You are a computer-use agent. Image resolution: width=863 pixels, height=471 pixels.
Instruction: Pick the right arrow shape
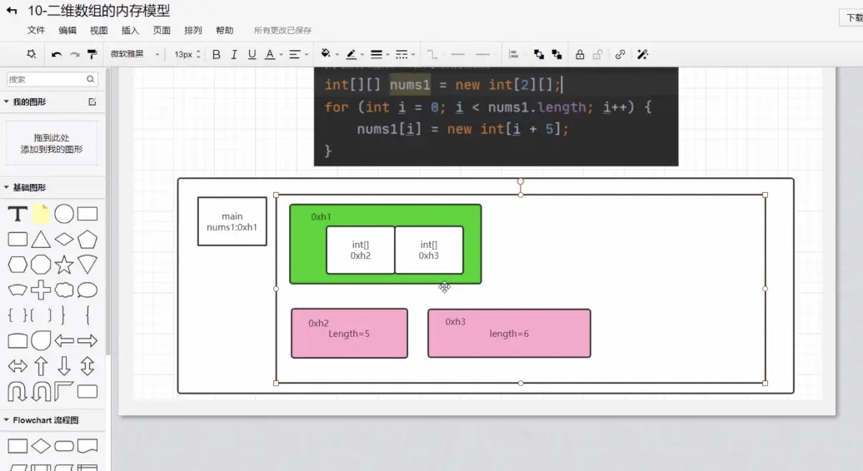[x=87, y=340]
